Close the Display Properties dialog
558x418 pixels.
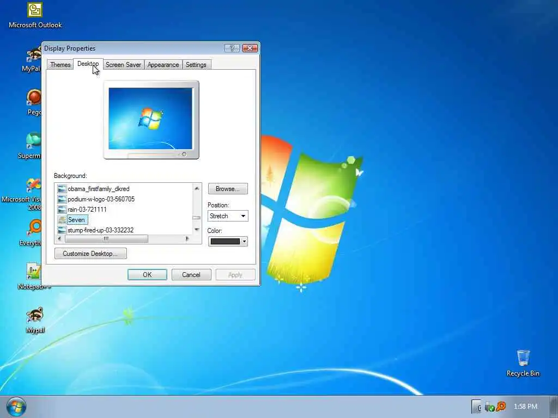[250, 48]
